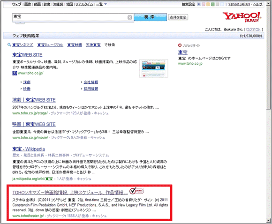
Task: Open the 東宝WEB SITE result title
Action: tap(27, 55)
